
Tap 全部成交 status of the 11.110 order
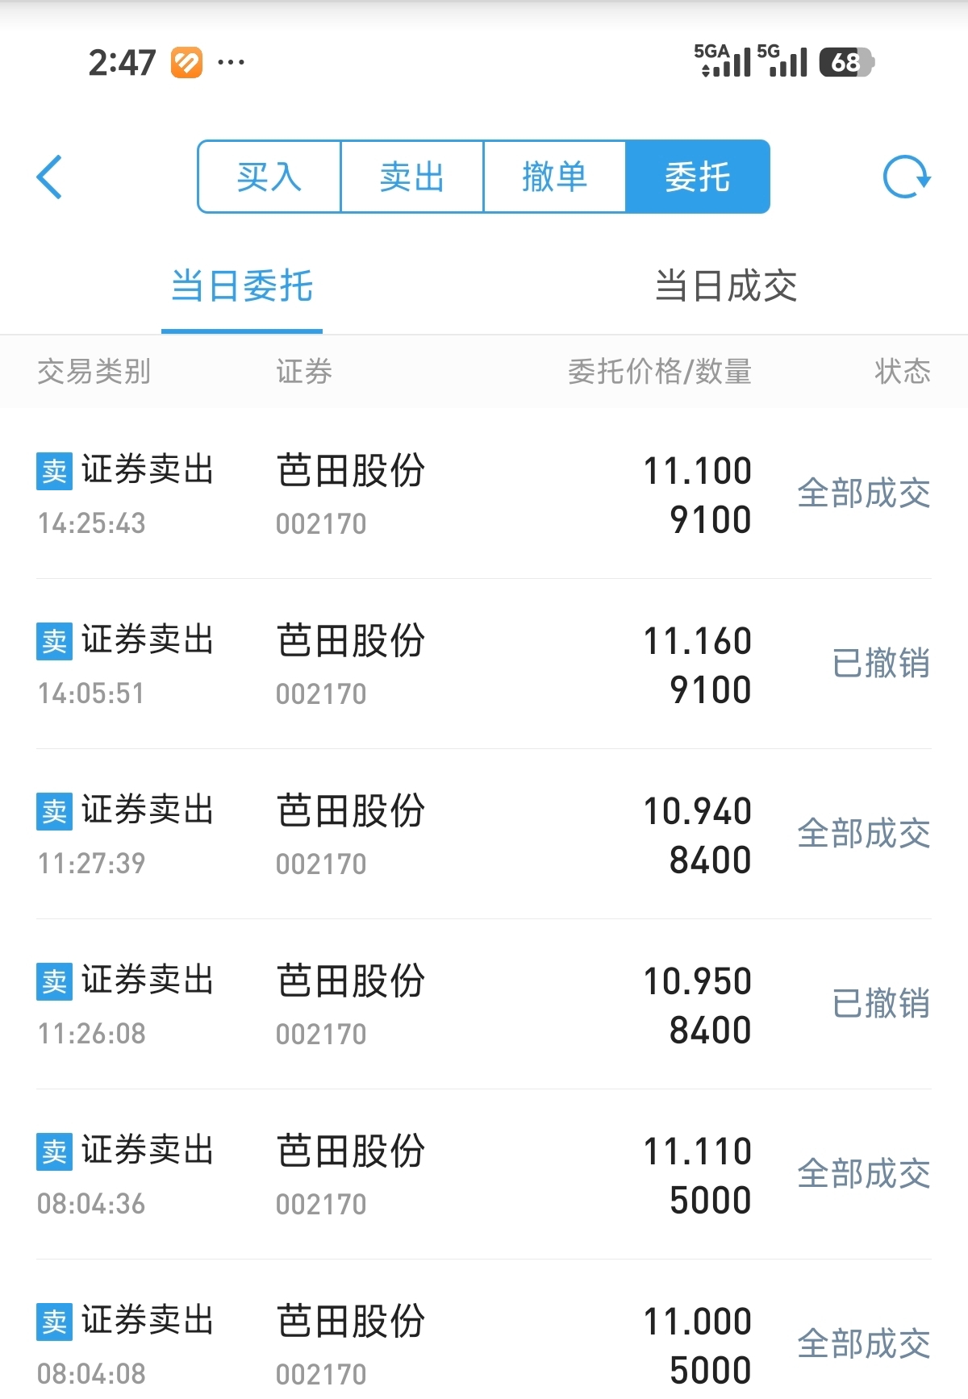point(864,1174)
